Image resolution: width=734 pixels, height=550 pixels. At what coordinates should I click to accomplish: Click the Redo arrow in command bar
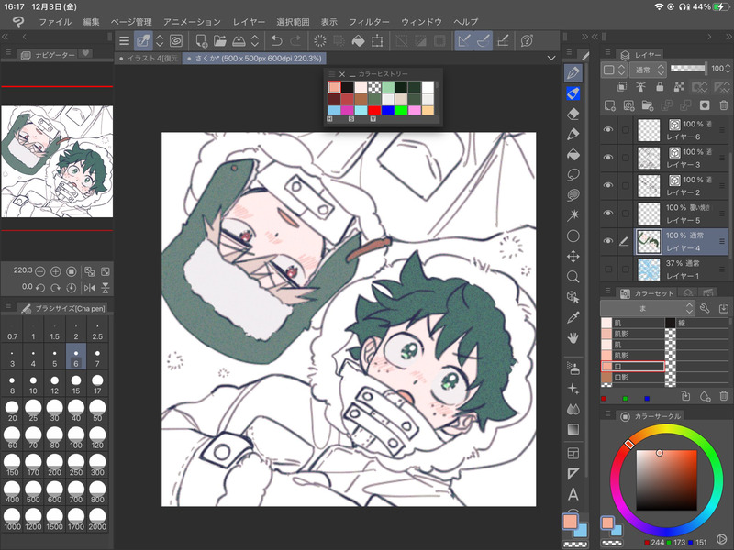click(x=295, y=41)
